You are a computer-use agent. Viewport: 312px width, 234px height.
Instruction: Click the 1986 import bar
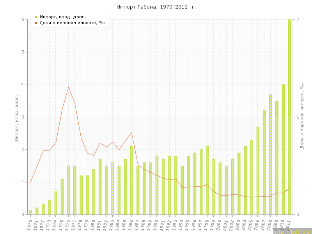point(132,180)
